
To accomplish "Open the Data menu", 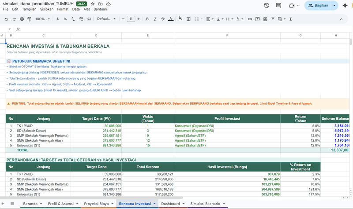I will click(76, 9).
